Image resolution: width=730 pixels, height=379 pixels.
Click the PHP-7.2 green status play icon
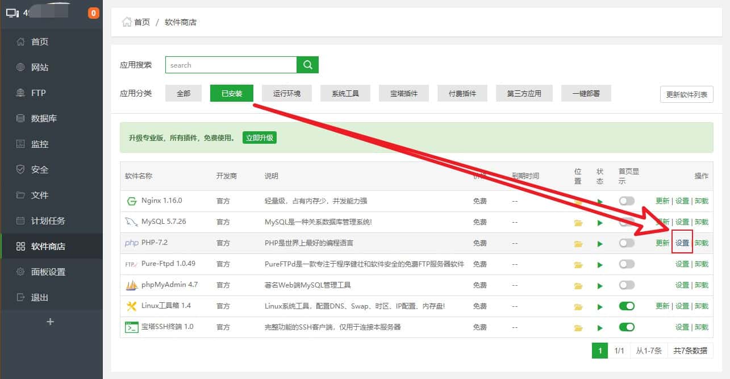(600, 244)
